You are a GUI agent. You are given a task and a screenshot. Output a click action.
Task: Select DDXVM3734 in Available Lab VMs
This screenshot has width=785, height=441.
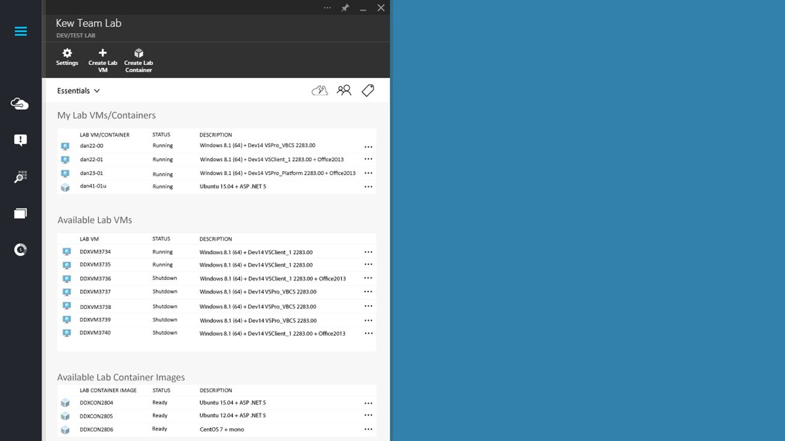coord(95,252)
